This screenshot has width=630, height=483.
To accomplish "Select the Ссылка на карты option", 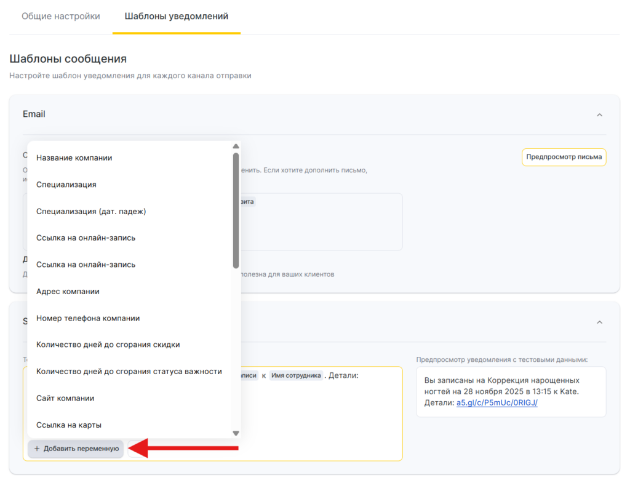I will (x=69, y=425).
